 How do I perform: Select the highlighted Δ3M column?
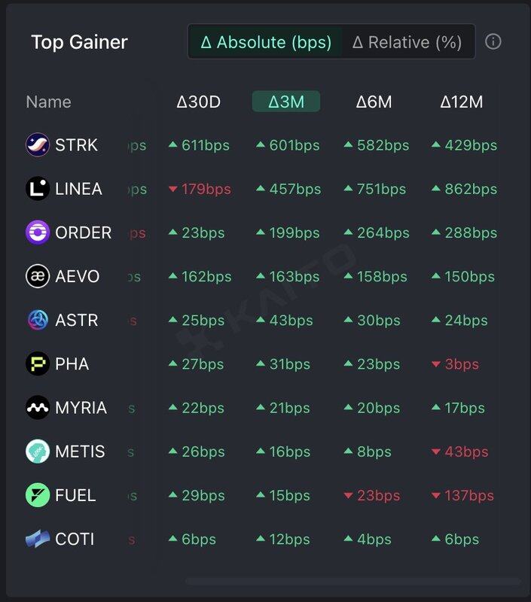[x=286, y=102]
